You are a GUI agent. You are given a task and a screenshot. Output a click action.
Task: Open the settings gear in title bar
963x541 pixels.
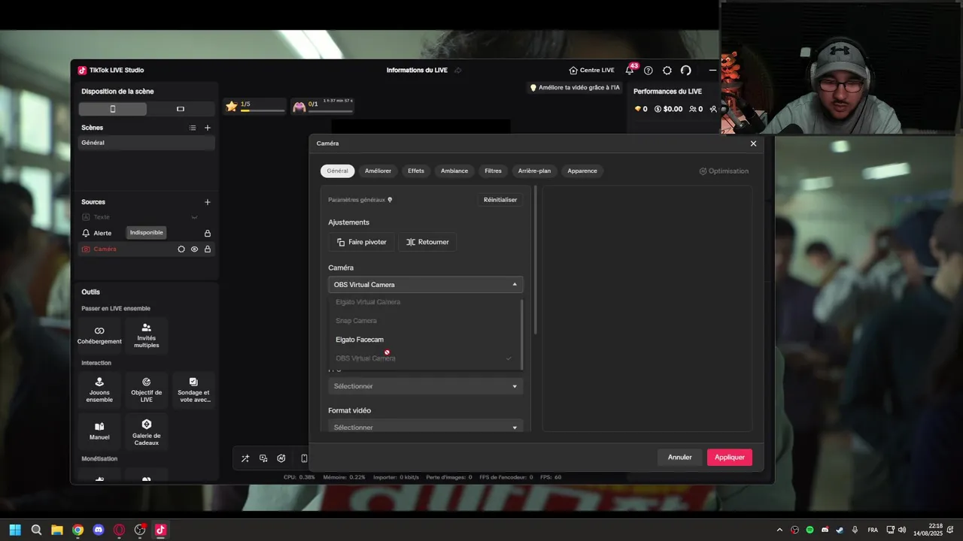coord(667,71)
